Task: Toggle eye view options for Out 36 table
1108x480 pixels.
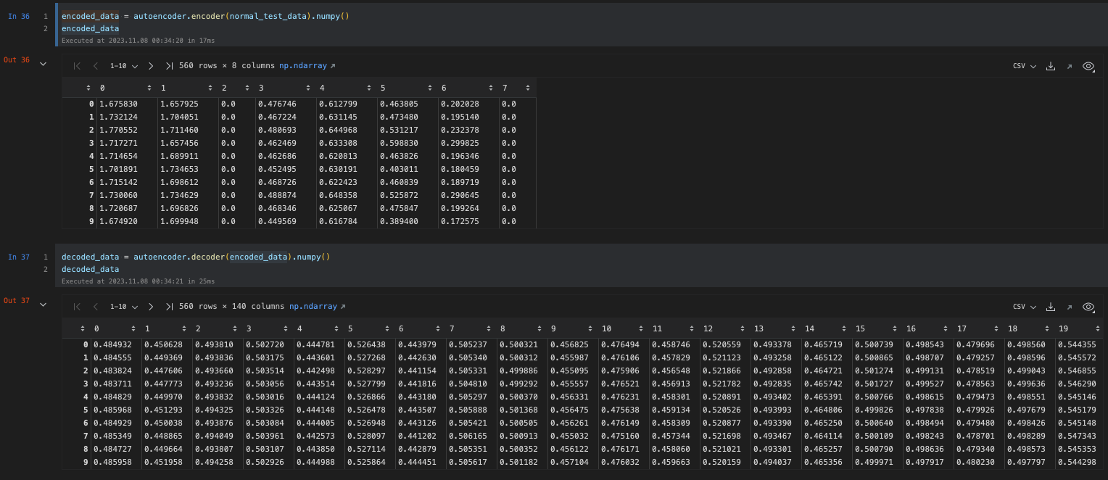Action: pos(1088,66)
